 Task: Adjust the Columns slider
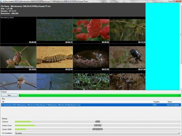coord(98,122)
